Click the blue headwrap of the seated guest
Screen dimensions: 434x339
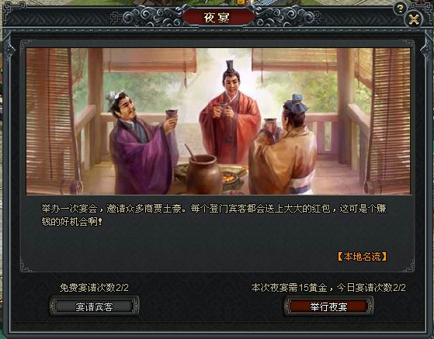click(x=297, y=102)
